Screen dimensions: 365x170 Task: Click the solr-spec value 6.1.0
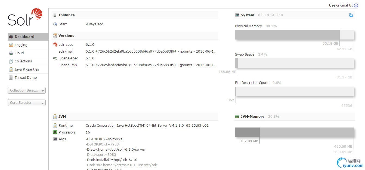click(x=90, y=45)
